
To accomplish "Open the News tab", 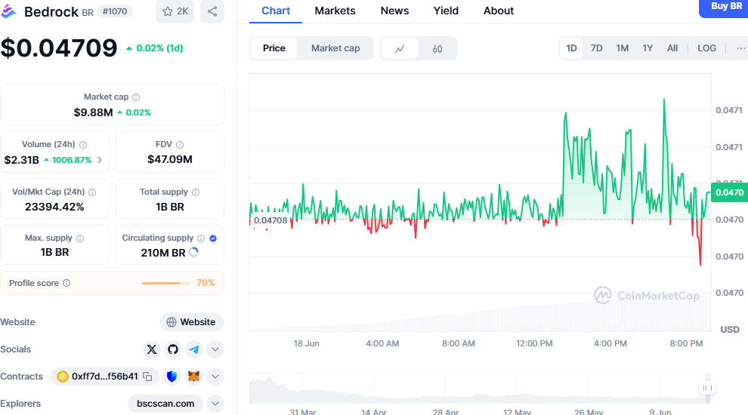I will point(394,11).
